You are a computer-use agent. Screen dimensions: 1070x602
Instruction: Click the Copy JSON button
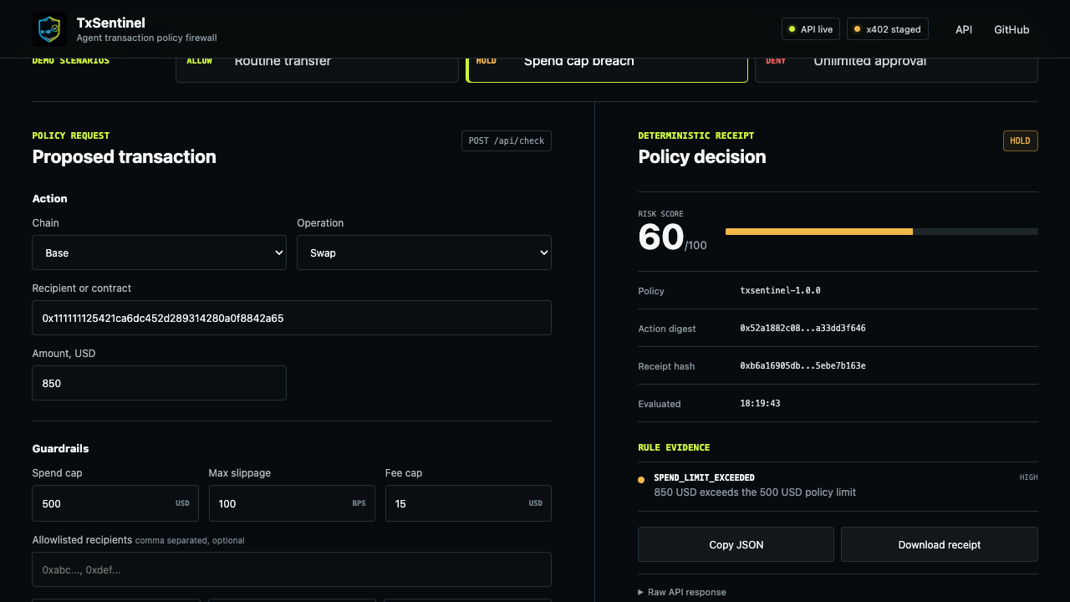[736, 544]
